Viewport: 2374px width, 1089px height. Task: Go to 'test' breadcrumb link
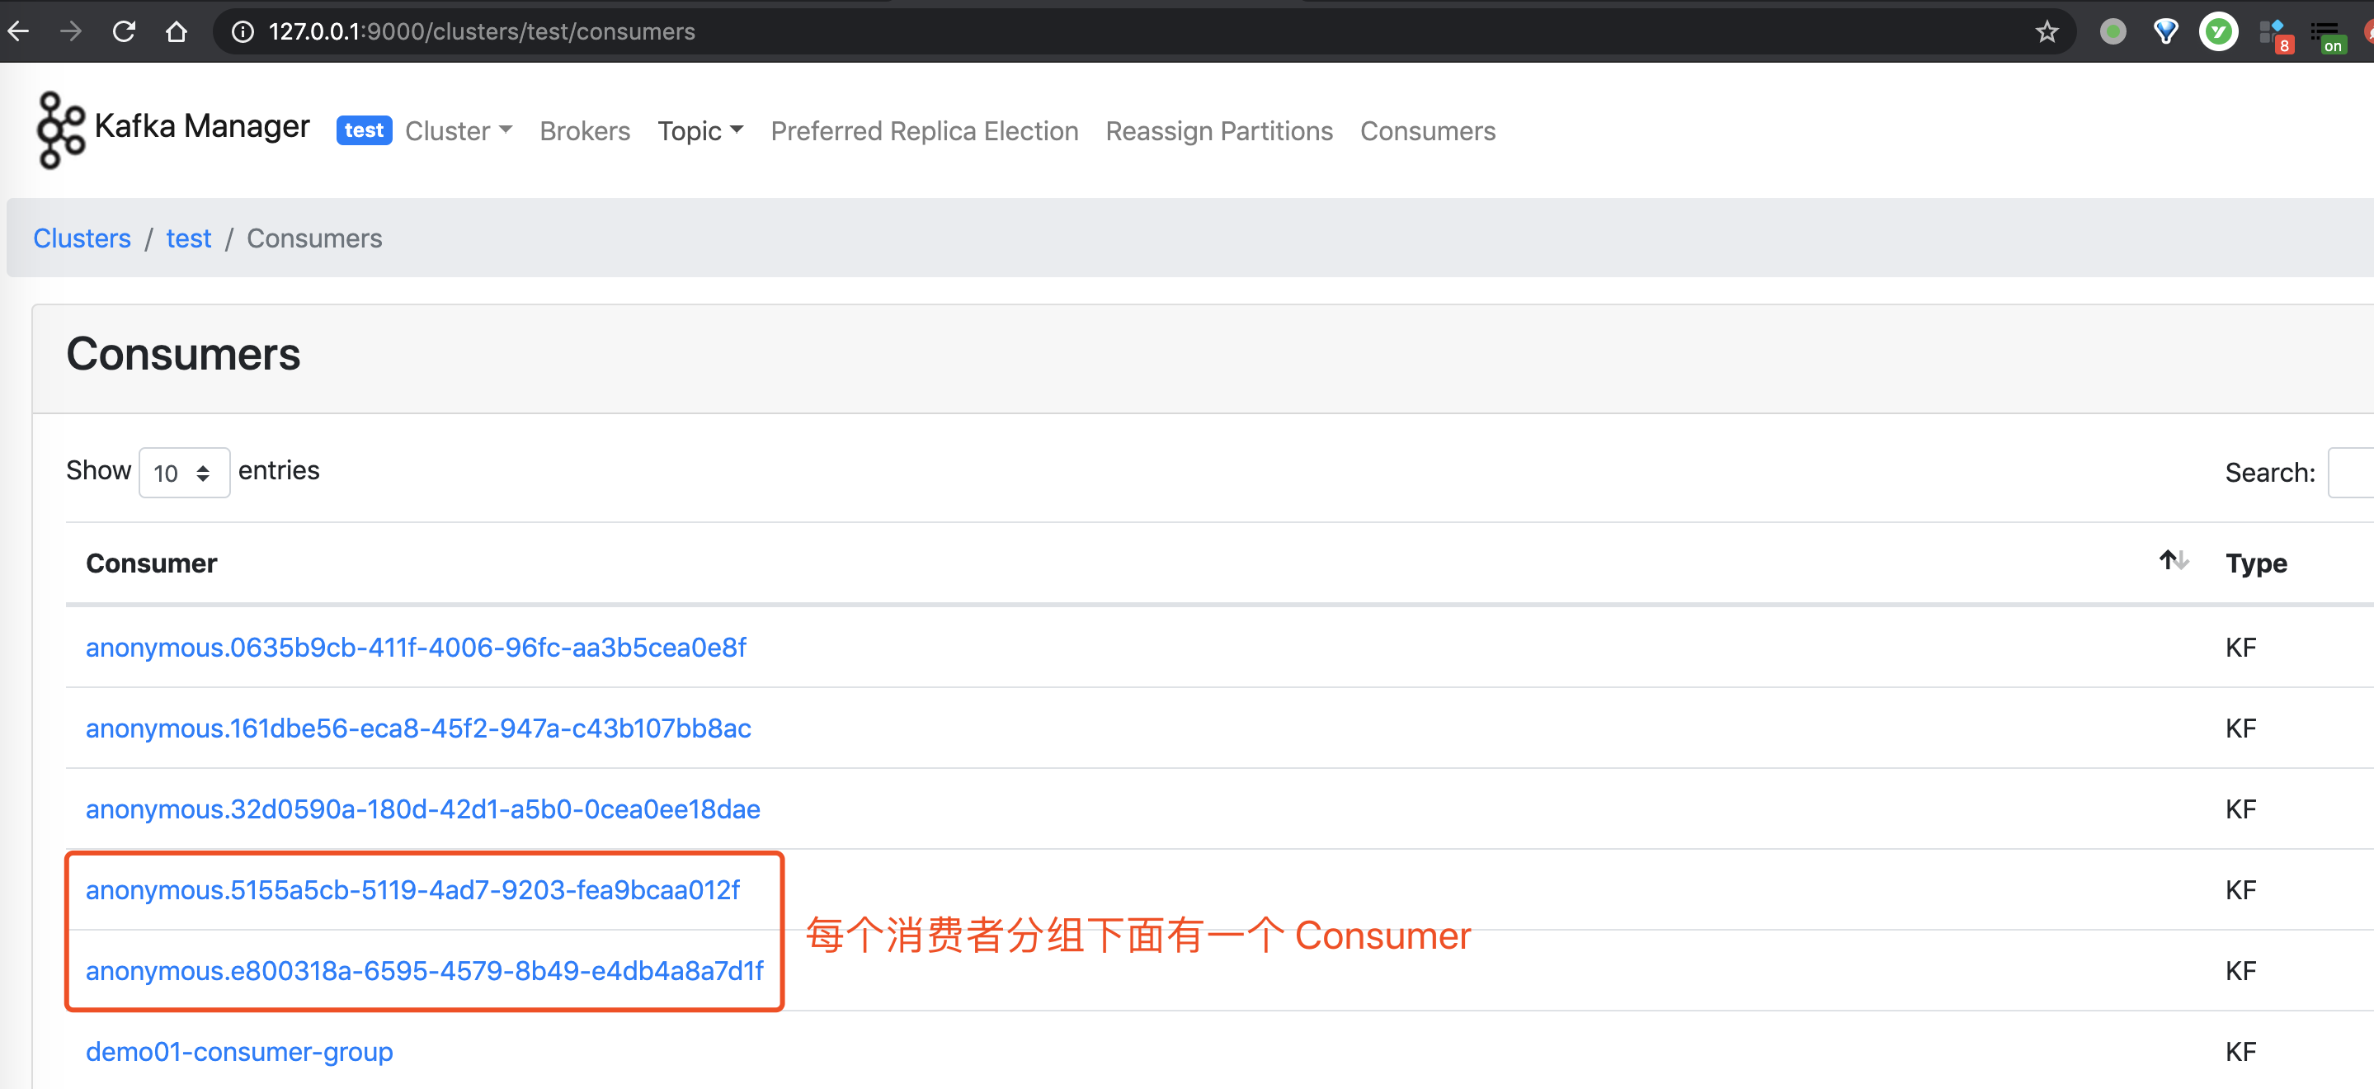tap(188, 238)
